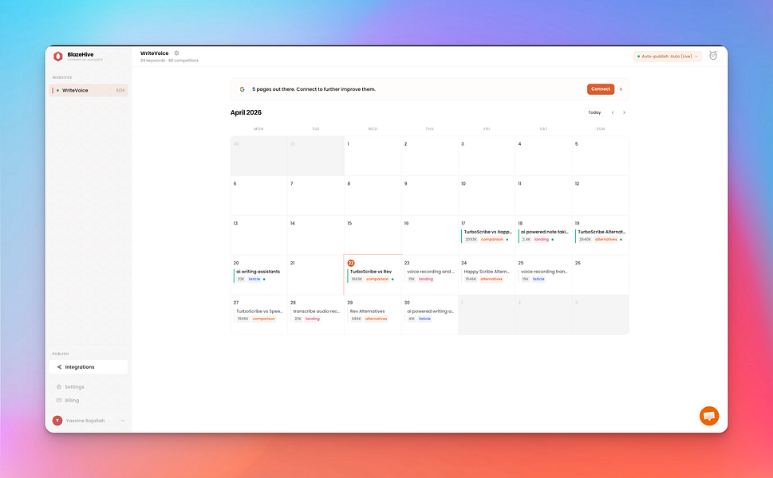Click the 686K volume badge
Viewport: 773px width, 478px height.
(x=356, y=319)
